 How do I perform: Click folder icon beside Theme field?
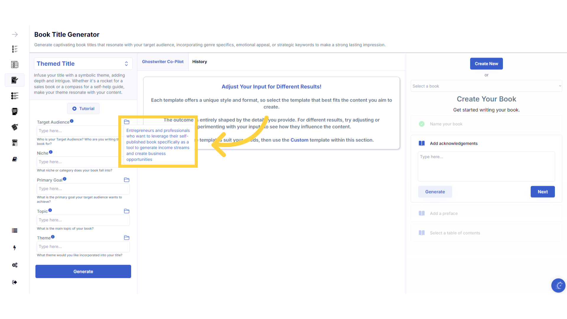click(127, 238)
